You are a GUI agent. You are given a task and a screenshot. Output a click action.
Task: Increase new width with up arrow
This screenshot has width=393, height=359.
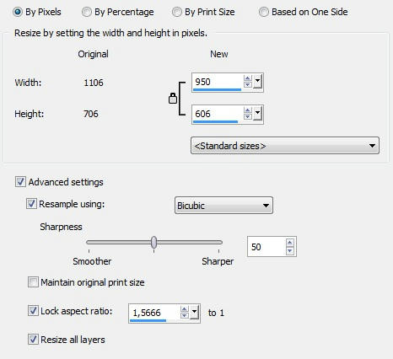(x=248, y=78)
